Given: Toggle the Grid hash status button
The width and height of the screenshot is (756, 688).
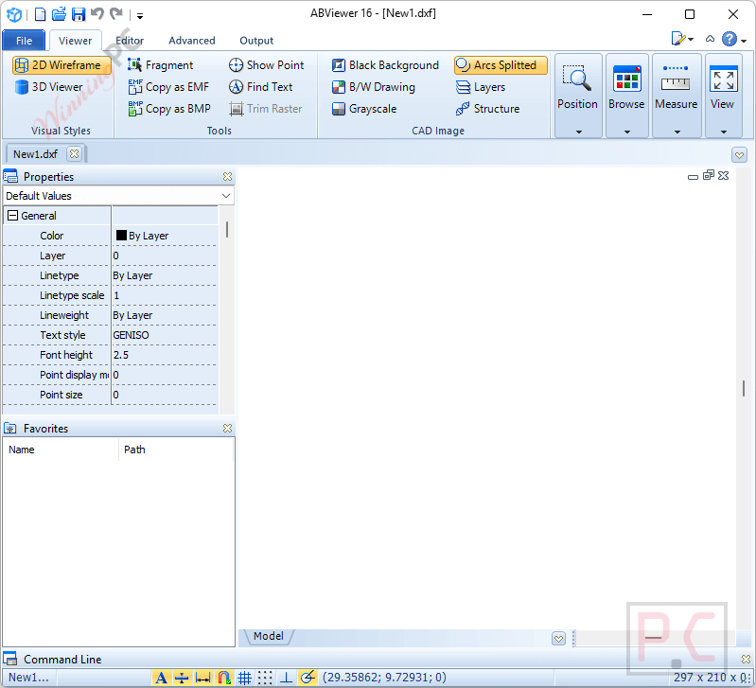Looking at the screenshot, I should (244, 678).
